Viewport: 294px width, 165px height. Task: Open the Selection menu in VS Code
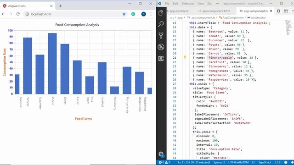[188, 4]
